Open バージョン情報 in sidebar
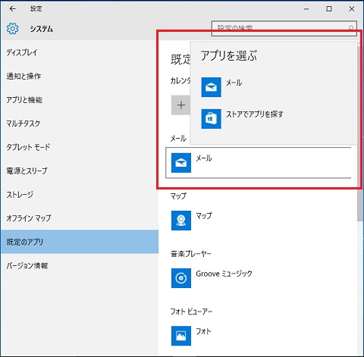The height and width of the screenshot is (357, 364). click(x=80, y=265)
